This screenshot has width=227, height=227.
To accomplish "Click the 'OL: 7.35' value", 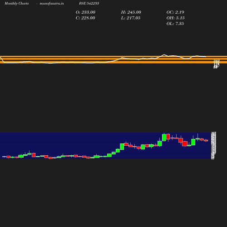I will [x=175, y=24].
